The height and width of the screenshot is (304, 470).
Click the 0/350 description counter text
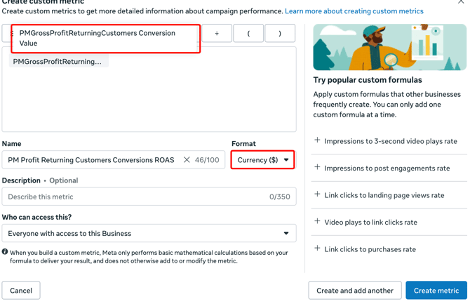point(280,197)
